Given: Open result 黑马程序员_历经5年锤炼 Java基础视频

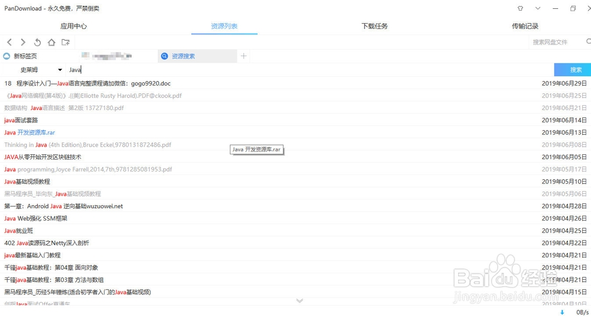Looking at the screenshot, I should point(295,292).
